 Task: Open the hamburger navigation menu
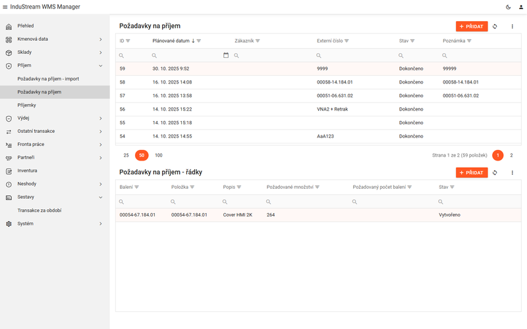pos(5,7)
